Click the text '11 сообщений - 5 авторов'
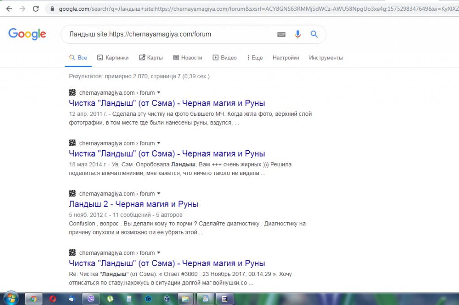Image resolution: width=459 pixels, height=305 pixels. point(147,215)
